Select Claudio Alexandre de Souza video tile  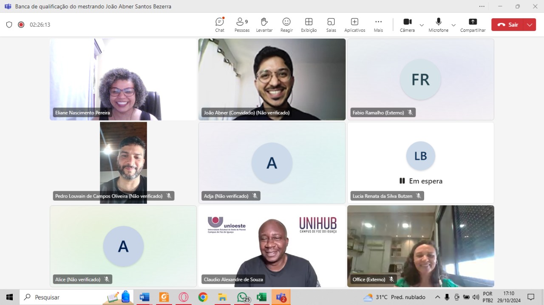tap(272, 246)
